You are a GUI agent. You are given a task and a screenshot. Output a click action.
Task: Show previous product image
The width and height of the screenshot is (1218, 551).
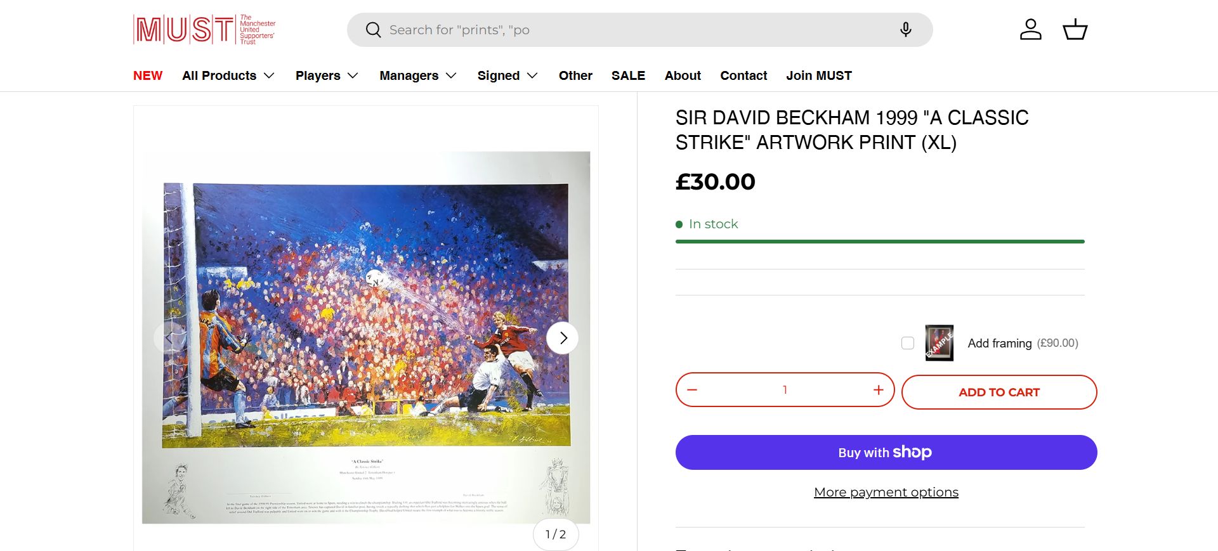[169, 338]
